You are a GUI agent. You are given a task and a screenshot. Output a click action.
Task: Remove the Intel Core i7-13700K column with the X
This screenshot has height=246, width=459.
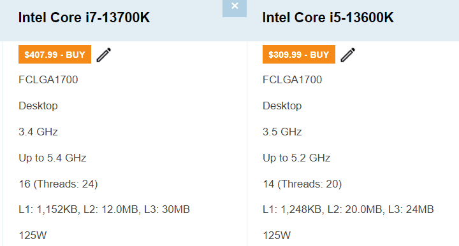coord(235,8)
